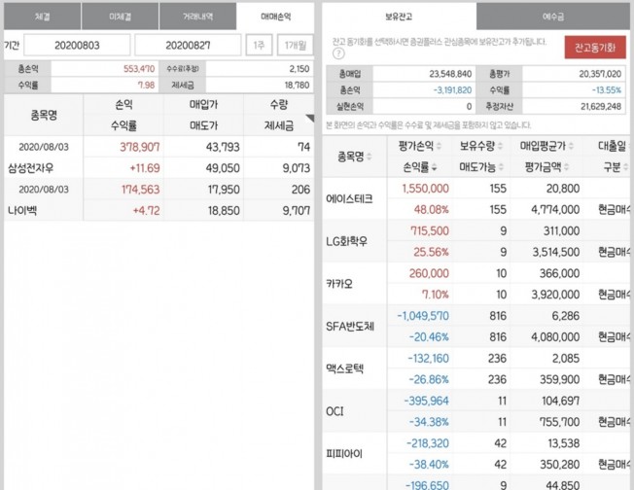The width and height of the screenshot is (634, 490).
Task: Edit the start date field 20200803
Action: pos(77,45)
